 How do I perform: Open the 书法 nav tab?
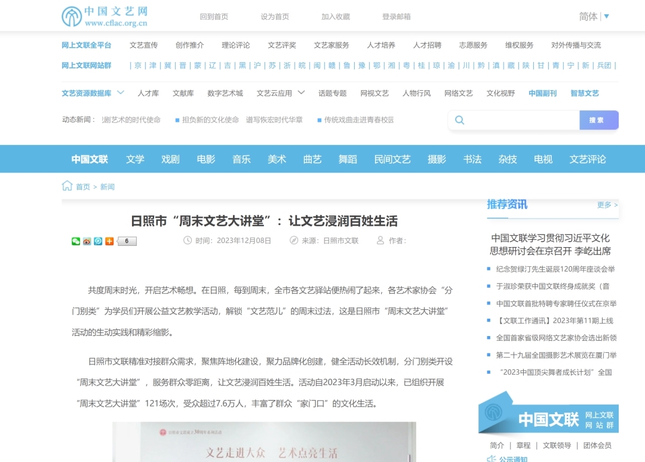tap(472, 159)
